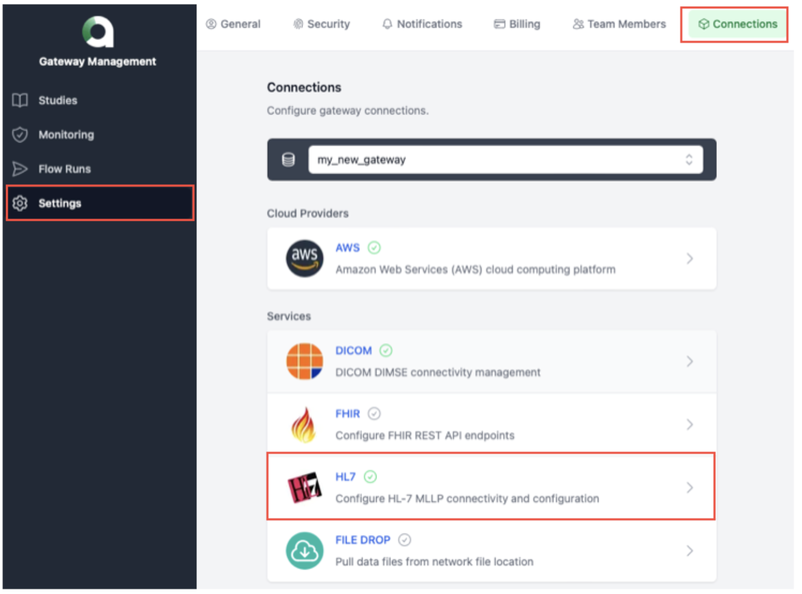Screen dimensions: 802x594
Task: Expand the DICOM row chevron
Action: click(x=690, y=361)
